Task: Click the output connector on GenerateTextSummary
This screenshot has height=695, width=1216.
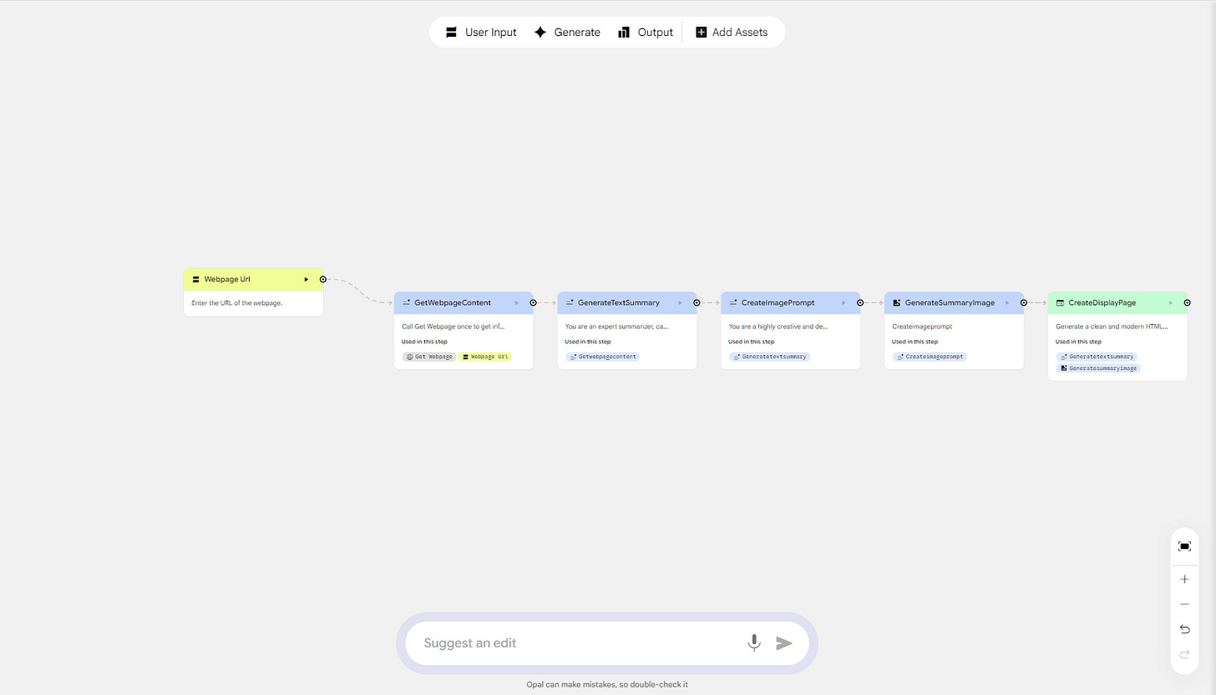Action: 697,302
